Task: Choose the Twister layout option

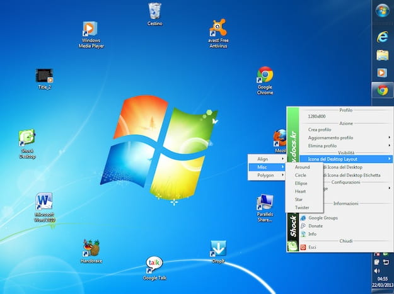Action: point(302,207)
